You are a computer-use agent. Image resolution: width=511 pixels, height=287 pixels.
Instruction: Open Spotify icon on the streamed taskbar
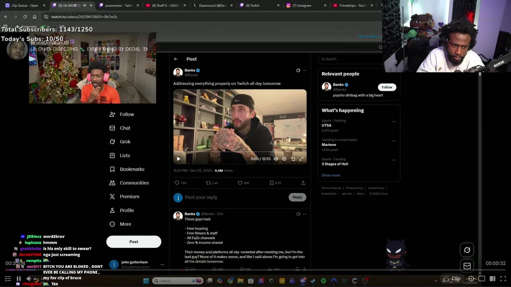pyautogui.click(x=323, y=281)
